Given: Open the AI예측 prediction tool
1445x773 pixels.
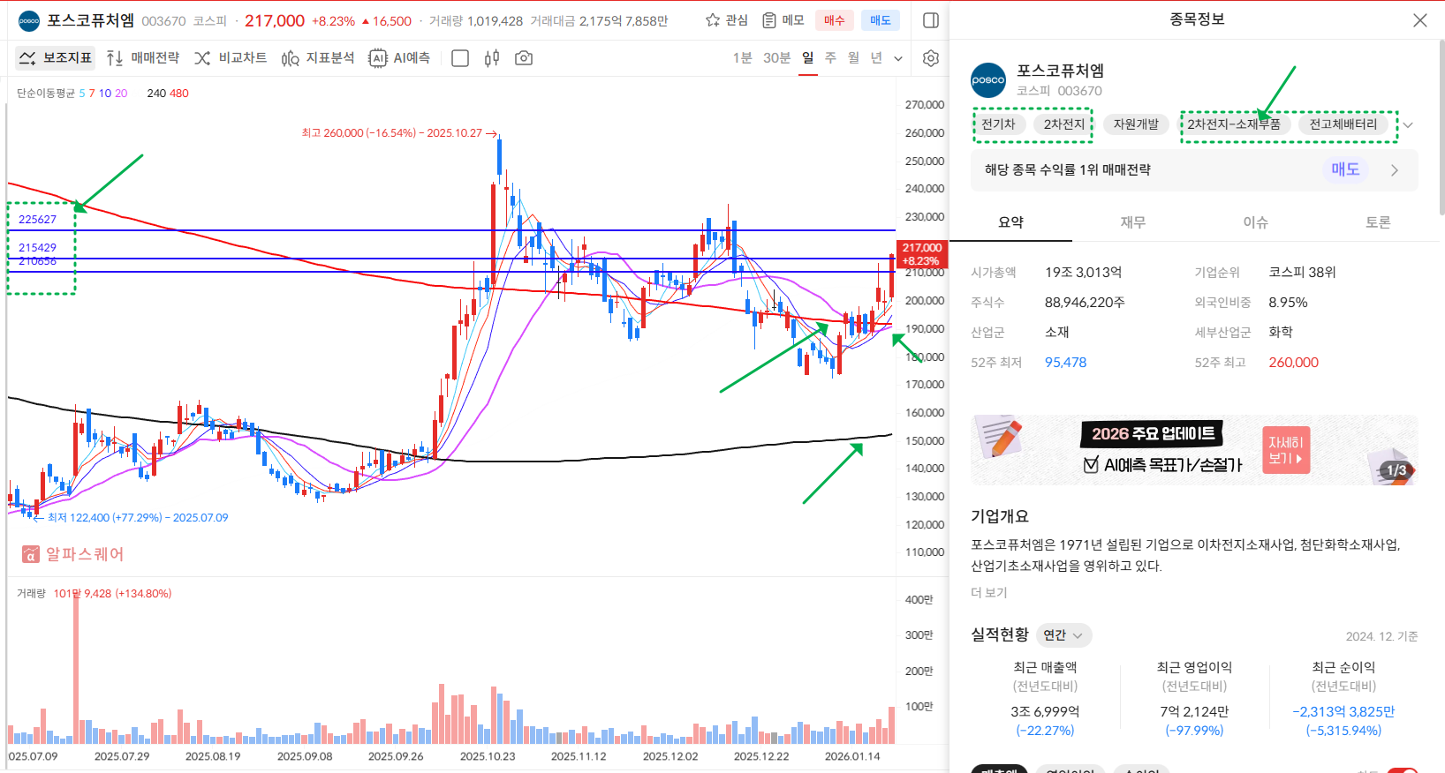Looking at the screenshot, I should [x=399, y=58].
